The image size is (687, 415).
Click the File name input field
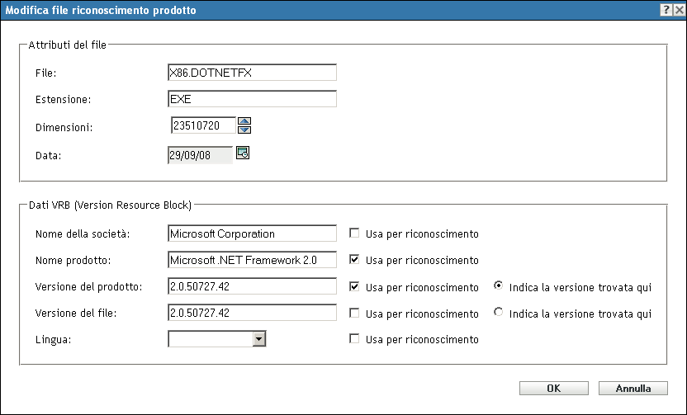[x=251, y=73]
